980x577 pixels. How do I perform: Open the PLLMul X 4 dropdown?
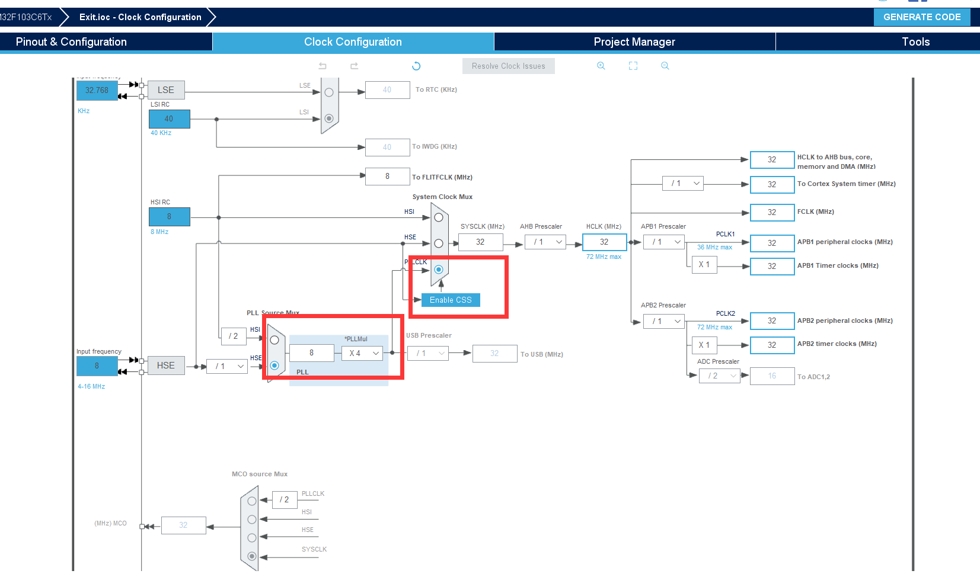tap(363, 353)
